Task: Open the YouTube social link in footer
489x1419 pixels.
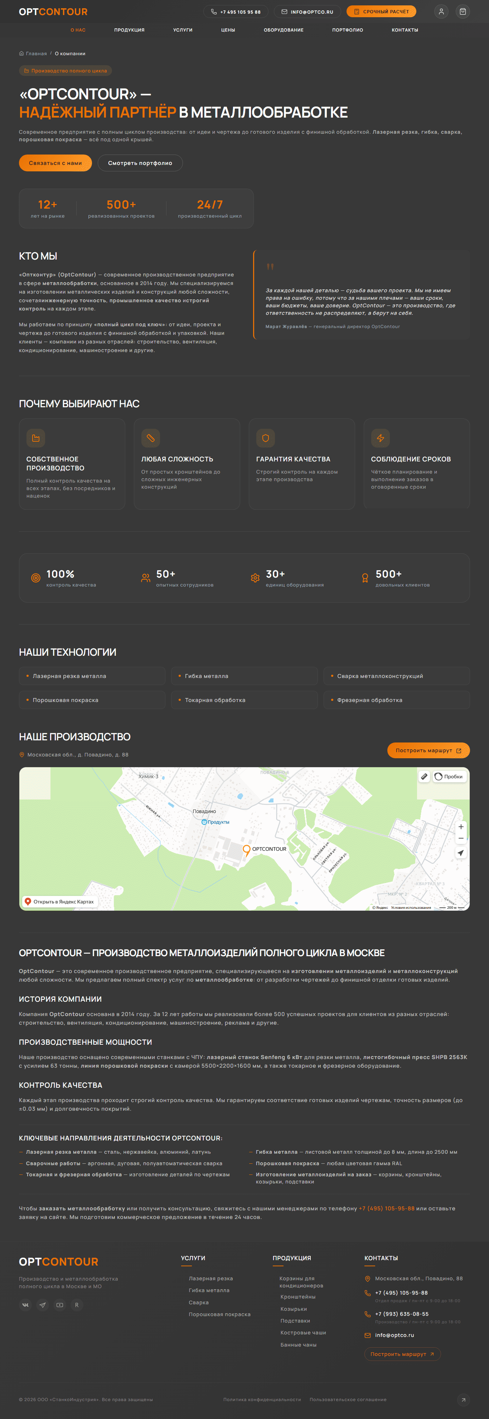Action: click(x=59, y=1304)
